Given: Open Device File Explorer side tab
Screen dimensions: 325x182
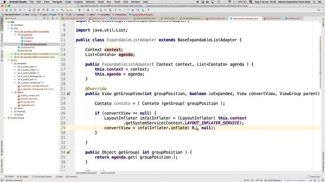Looking at the screenshot, I should pyautogui.click(x=323, y=162).
